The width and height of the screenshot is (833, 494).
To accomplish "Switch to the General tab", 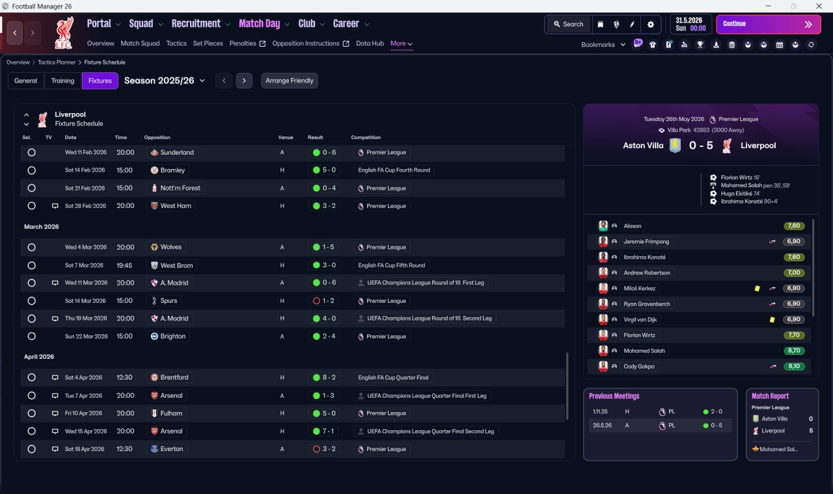I will 26,81.
